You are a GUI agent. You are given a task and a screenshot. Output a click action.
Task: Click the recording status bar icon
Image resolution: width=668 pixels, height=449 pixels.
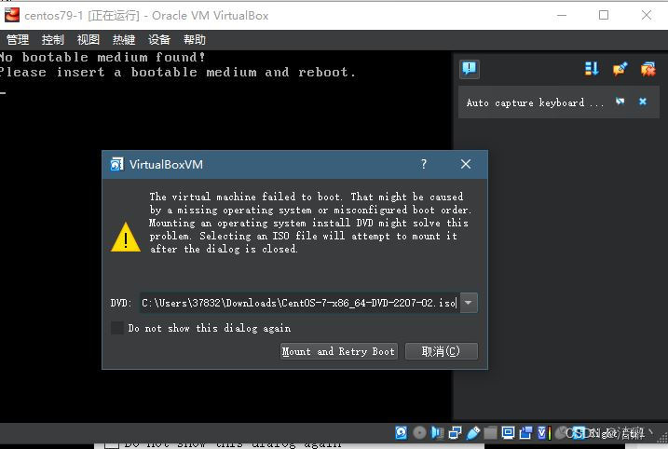[x=525, y=433]
